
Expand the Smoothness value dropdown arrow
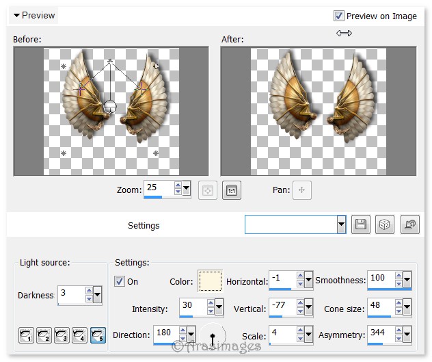point(407,279)
